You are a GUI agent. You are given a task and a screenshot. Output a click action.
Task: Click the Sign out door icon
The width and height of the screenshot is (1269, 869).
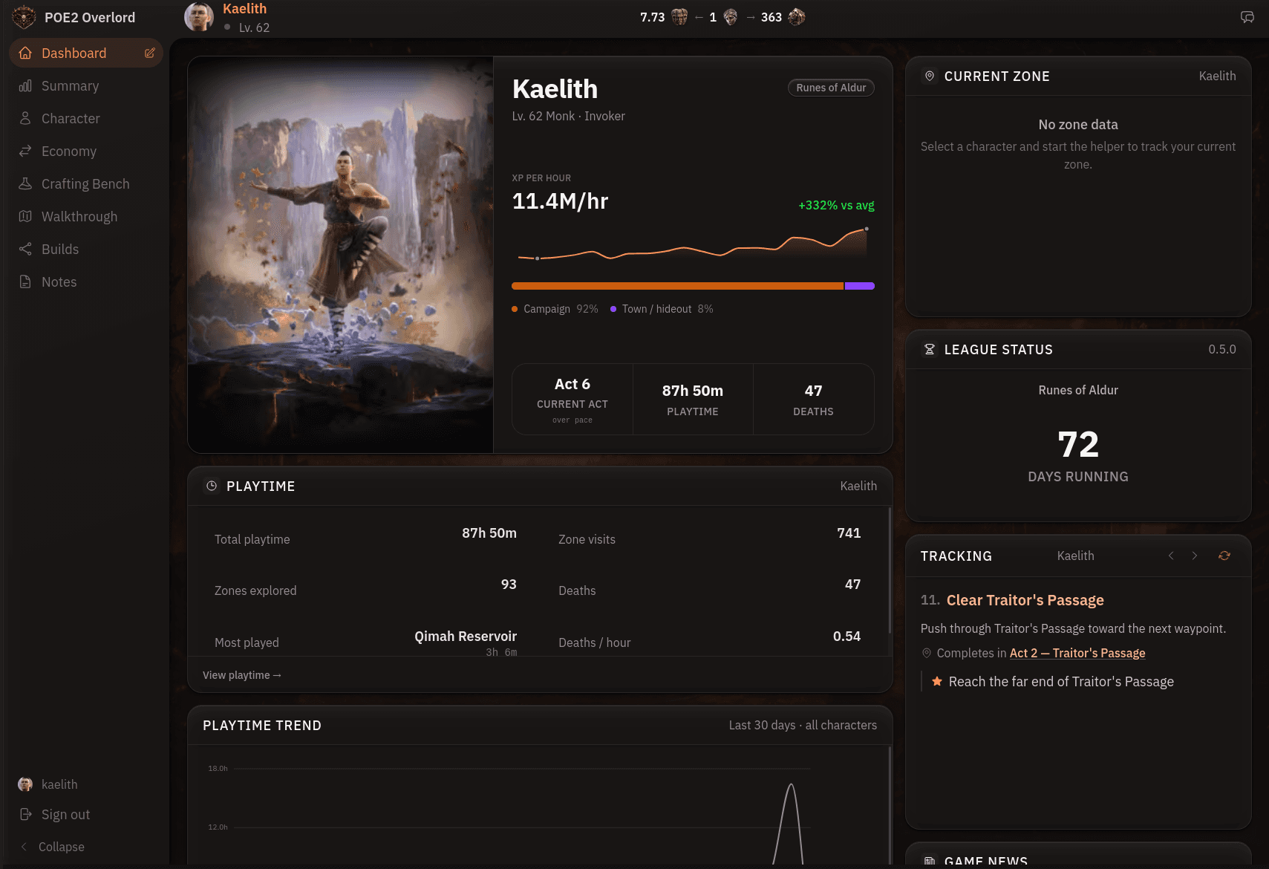click(25, 814)
